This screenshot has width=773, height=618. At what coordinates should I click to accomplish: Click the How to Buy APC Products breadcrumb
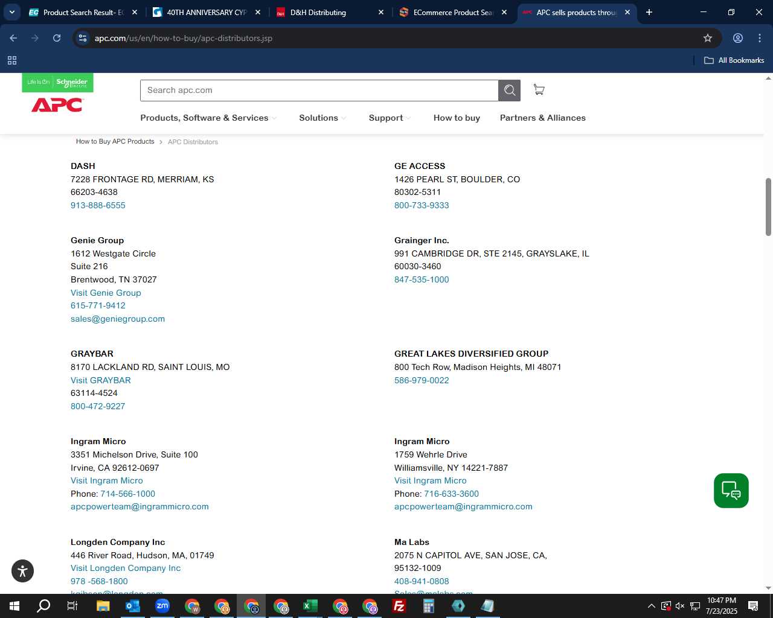click(115, 141)
